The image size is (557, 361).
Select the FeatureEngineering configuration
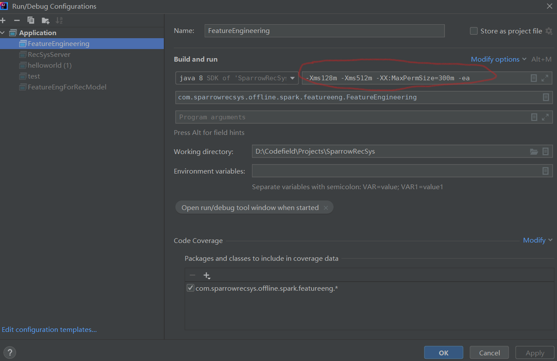82,43
